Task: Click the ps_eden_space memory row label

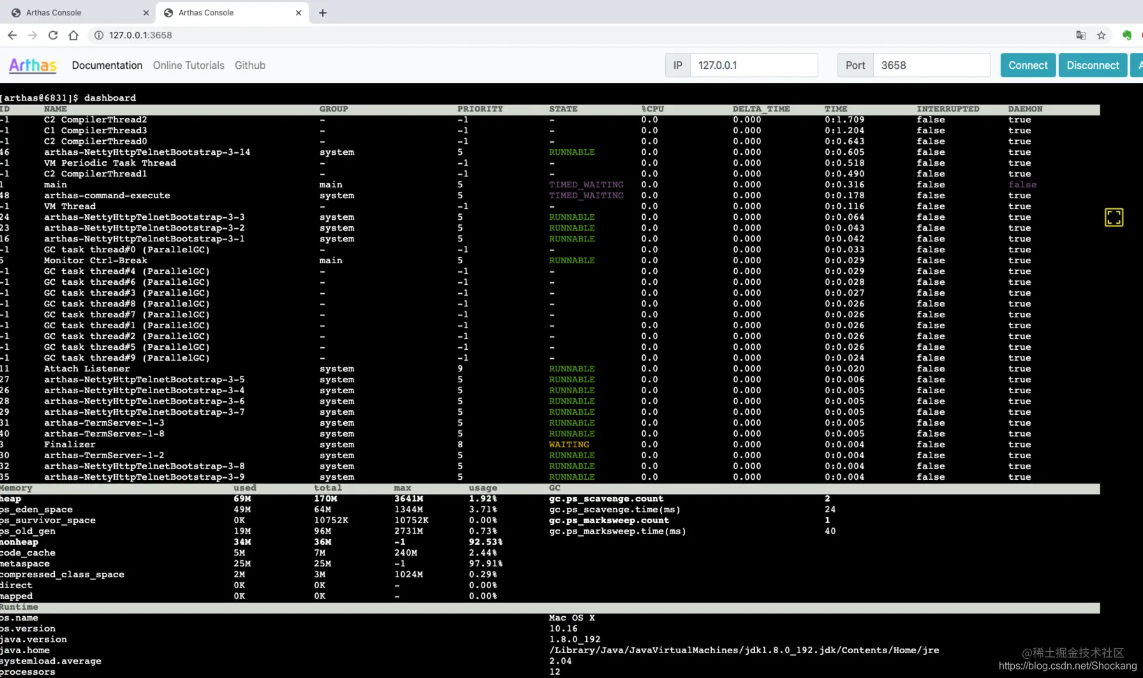Action: pyautogui.click(x=36, y=510)
